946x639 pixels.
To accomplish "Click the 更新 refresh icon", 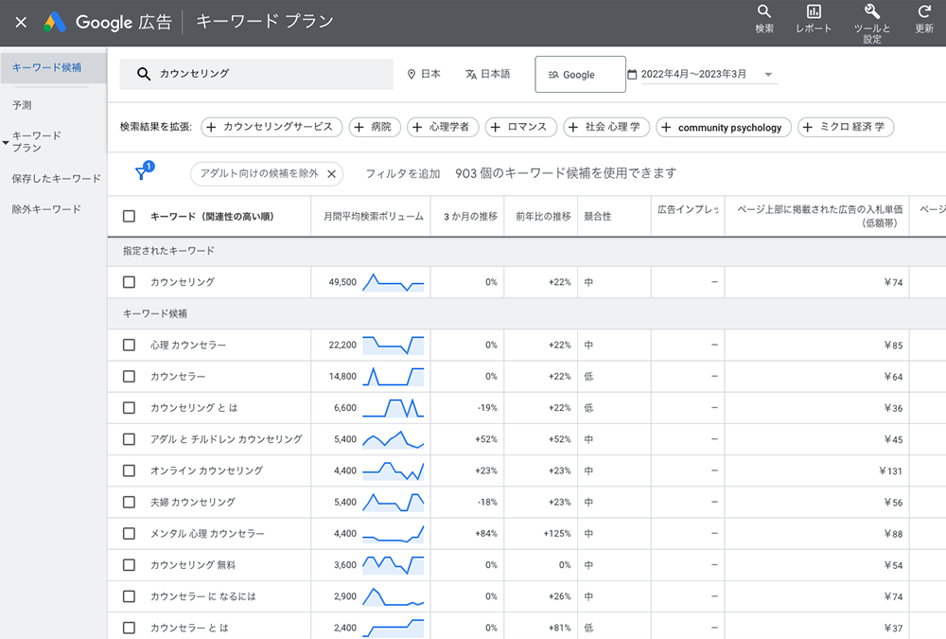I will tap(924, 12).
